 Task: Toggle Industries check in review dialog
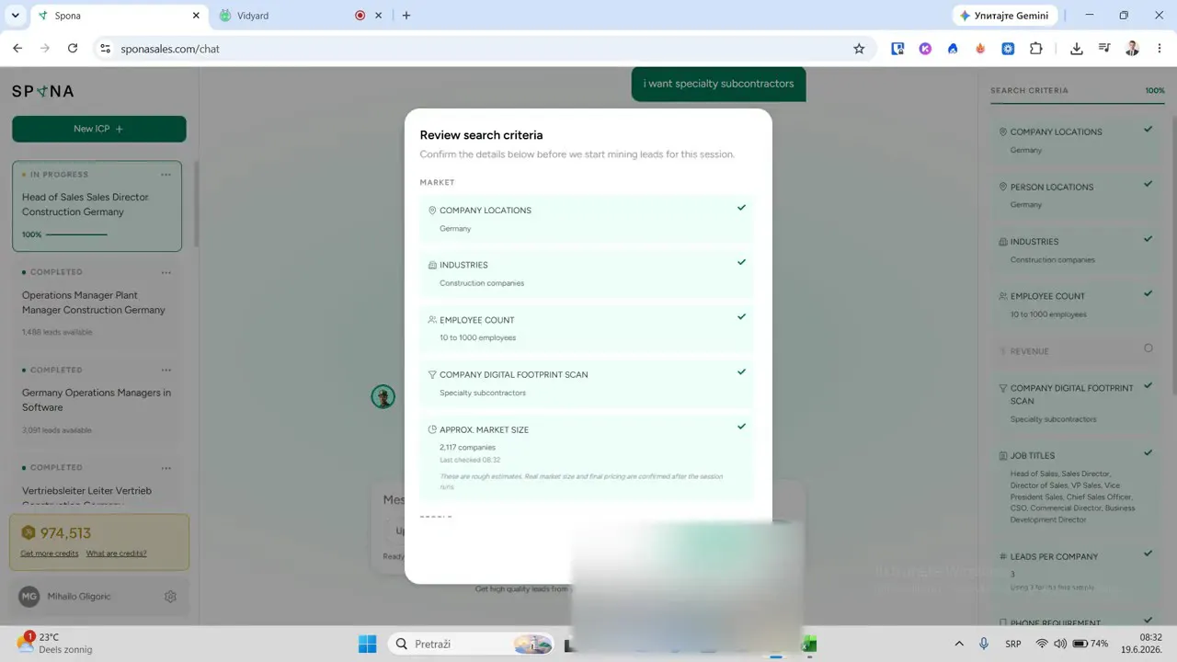coord(741,262)
